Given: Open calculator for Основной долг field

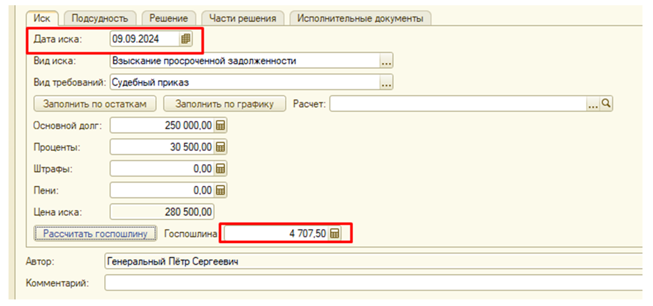Looking at the screenshot, I should click(221, 125).
